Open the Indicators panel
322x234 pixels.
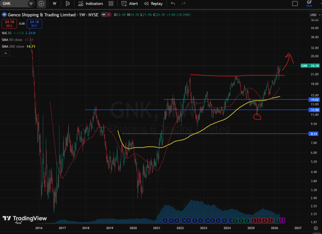pos(91,4)
